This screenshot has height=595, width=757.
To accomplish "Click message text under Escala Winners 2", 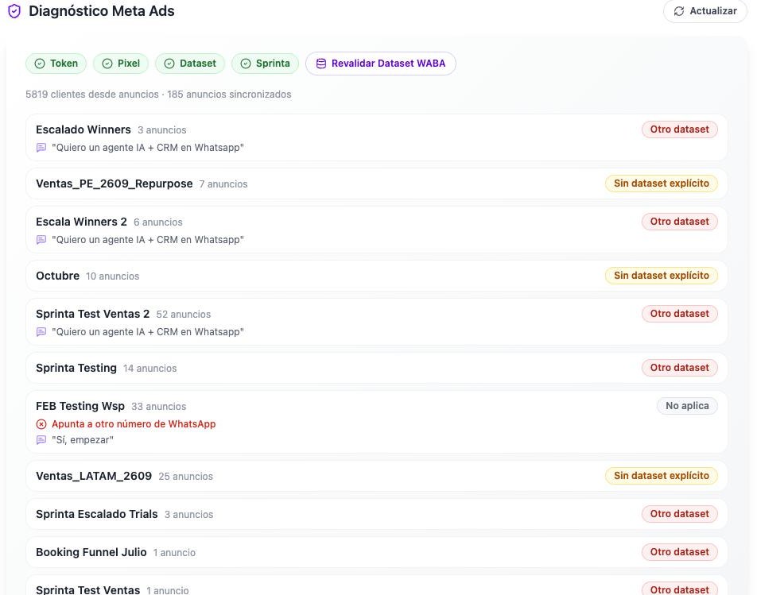I will 148,240.
